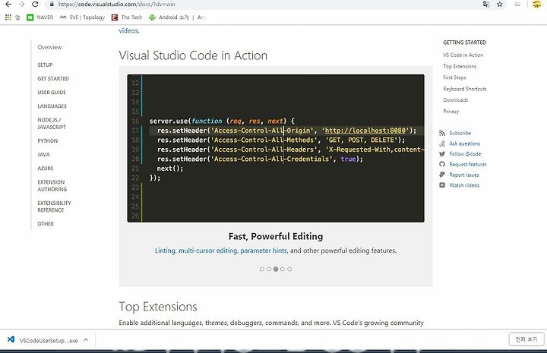This screenshot has height=353, width=547.
Task: Select Overview in the docs sidebar
Action: click(49, 47)
